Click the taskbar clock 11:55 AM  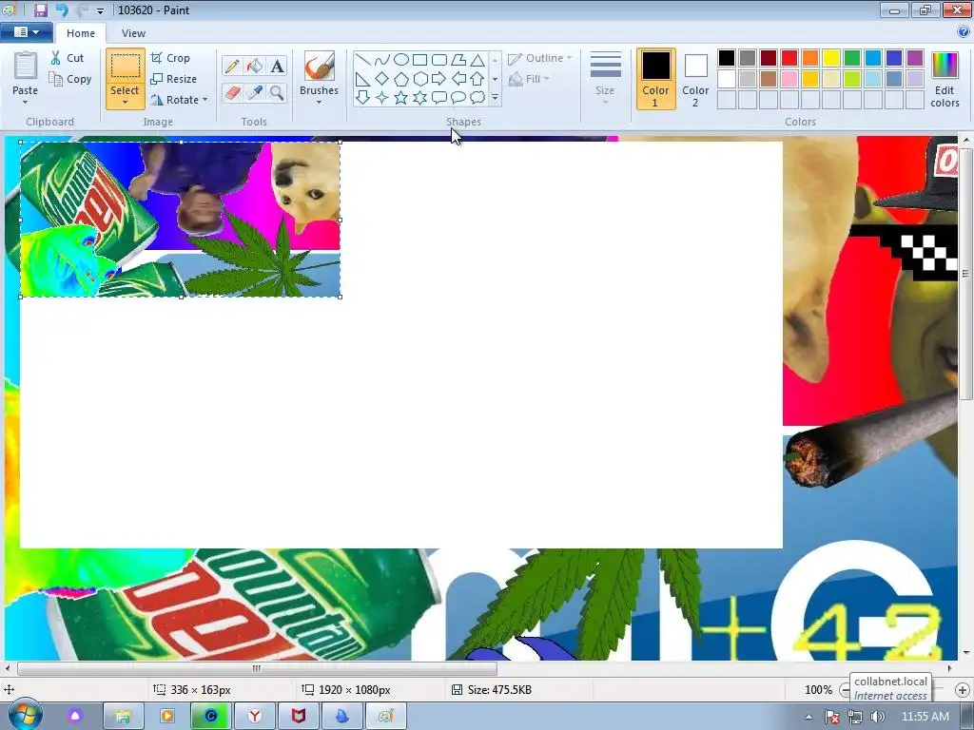click(x=925, y=717)
